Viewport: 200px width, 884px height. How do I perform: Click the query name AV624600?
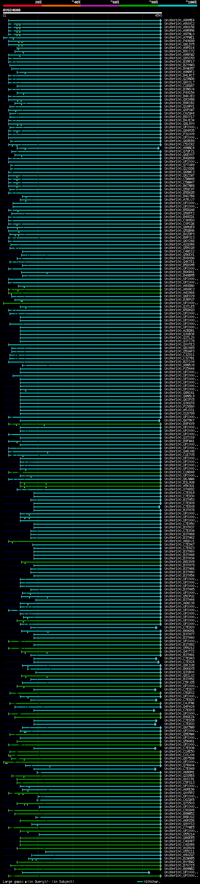pos(12,10)
